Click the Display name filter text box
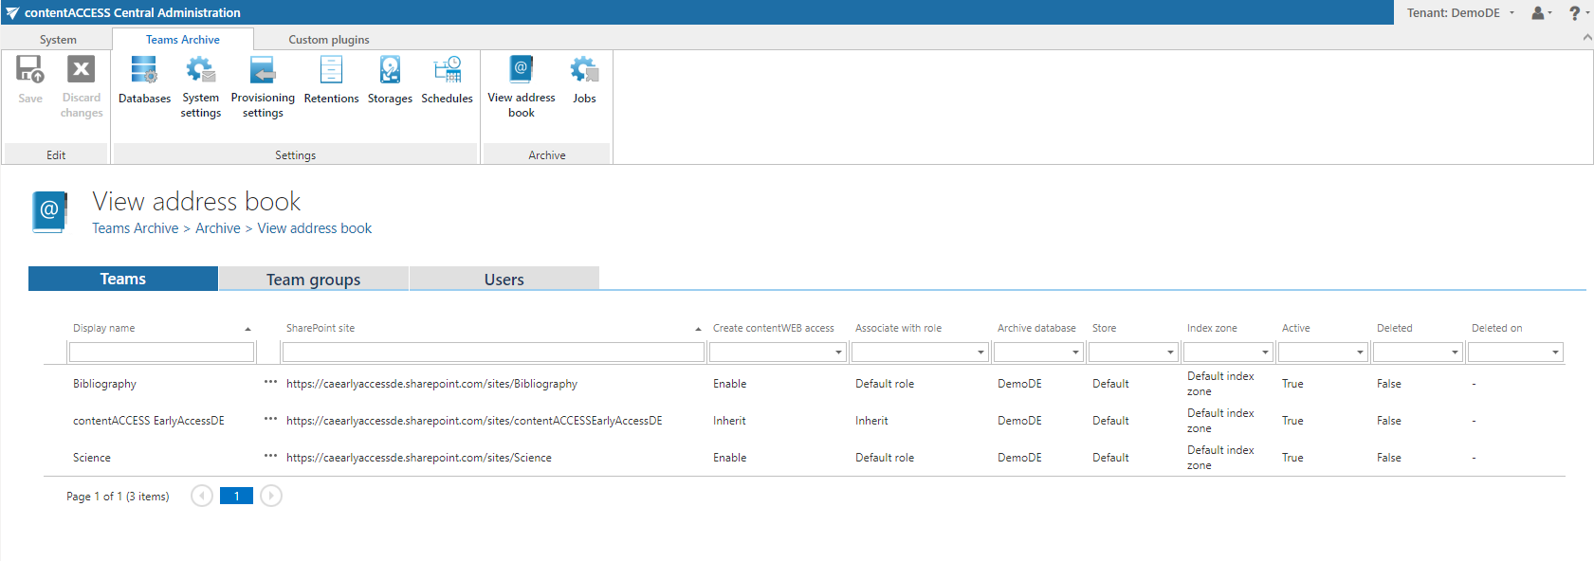 161,353
